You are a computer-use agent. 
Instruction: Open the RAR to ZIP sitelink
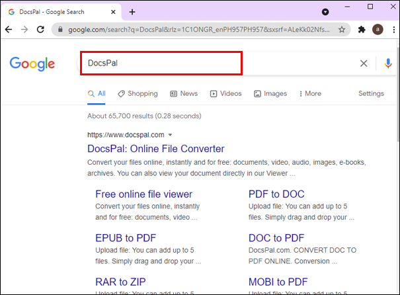(x=121, y=282)
